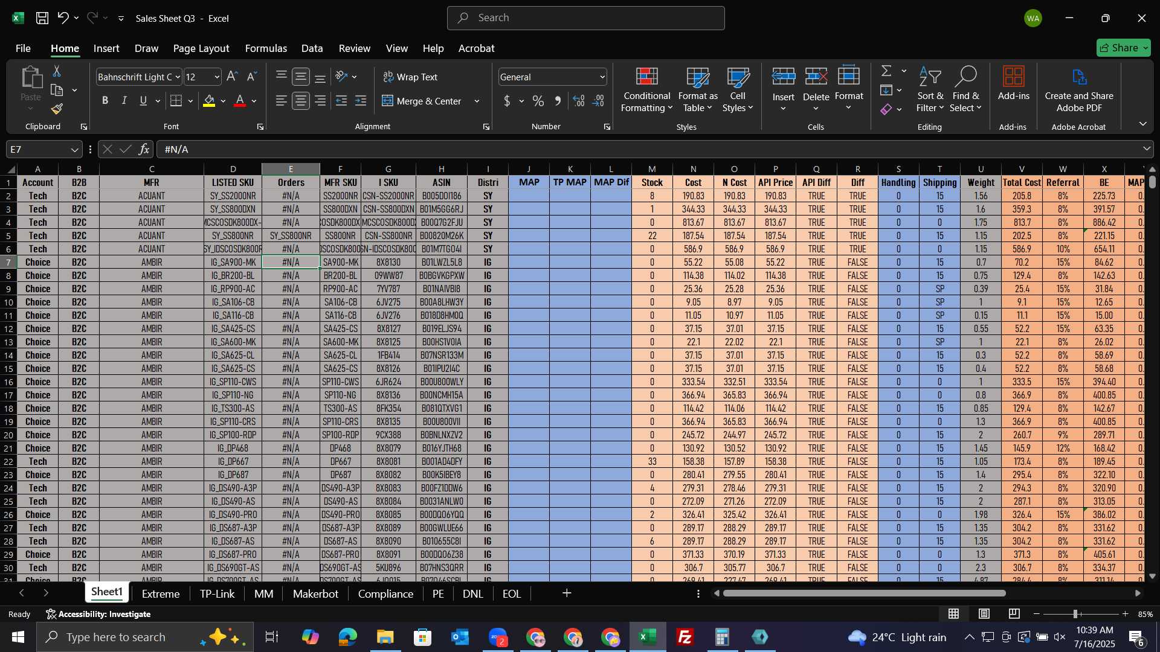The height and width of the screenshot is (652, 1160).
Task: Click the Clear eraser icon in Editing
Action: point(886,109)
